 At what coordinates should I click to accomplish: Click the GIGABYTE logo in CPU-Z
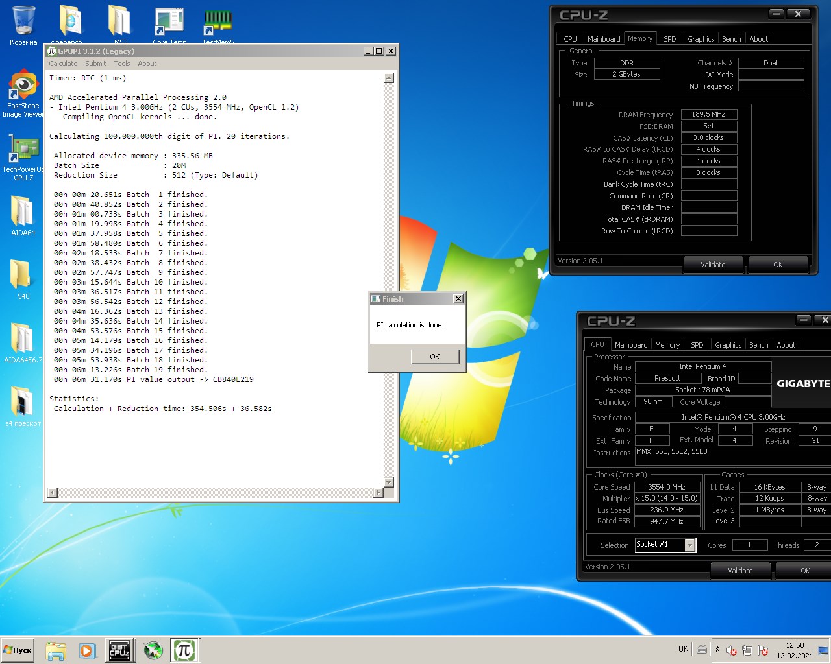[803, 384]
